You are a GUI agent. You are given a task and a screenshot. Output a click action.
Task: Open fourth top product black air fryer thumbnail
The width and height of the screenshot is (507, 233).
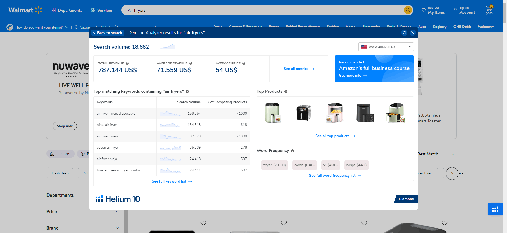pos(365,113)
